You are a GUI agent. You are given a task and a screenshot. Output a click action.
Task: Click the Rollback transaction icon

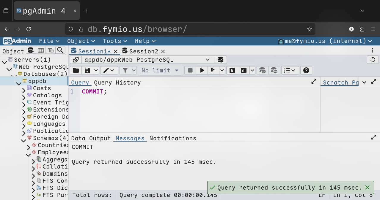pyautogui.click(x=274, y=70)
